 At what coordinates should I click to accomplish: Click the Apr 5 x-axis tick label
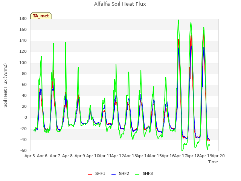click(x=30, y=156)
